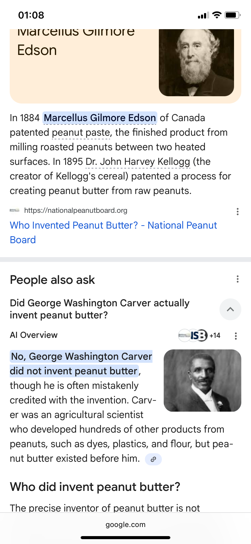Tap the battery indicator in status bar

(233, 15)
